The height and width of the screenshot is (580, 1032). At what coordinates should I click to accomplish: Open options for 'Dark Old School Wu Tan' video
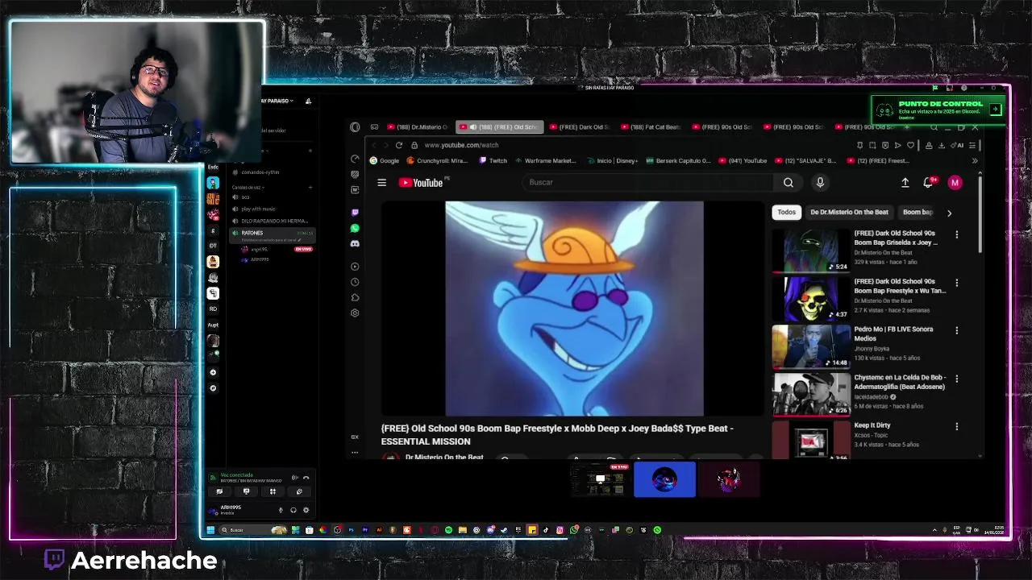[x=957, y=283]
